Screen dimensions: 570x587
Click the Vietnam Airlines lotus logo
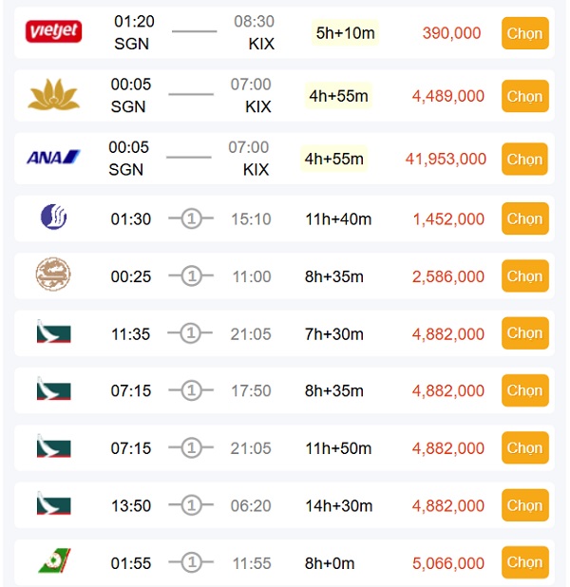[x=54, y=96]
